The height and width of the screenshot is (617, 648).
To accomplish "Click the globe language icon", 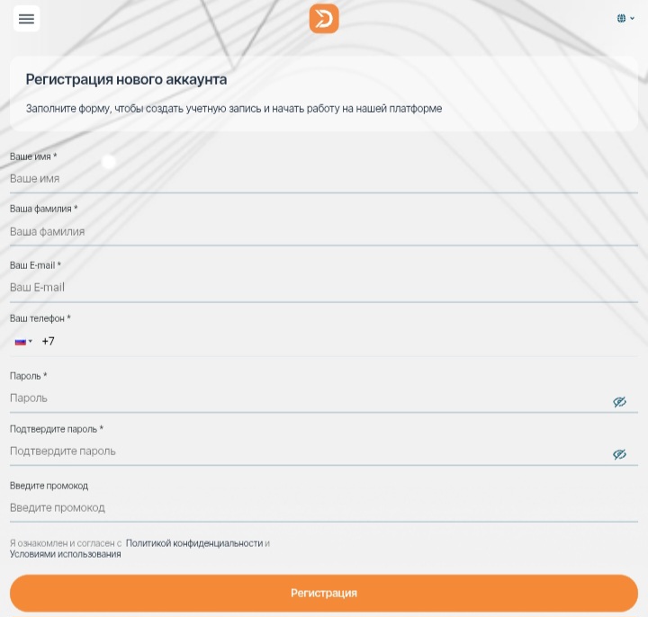I will coord(621,18).
